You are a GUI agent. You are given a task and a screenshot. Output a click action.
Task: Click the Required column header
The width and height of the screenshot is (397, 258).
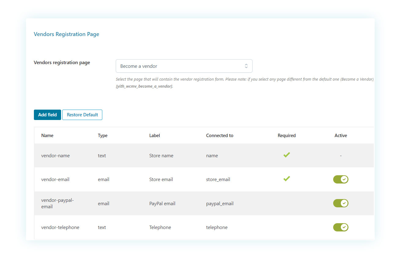coord(286,136)
